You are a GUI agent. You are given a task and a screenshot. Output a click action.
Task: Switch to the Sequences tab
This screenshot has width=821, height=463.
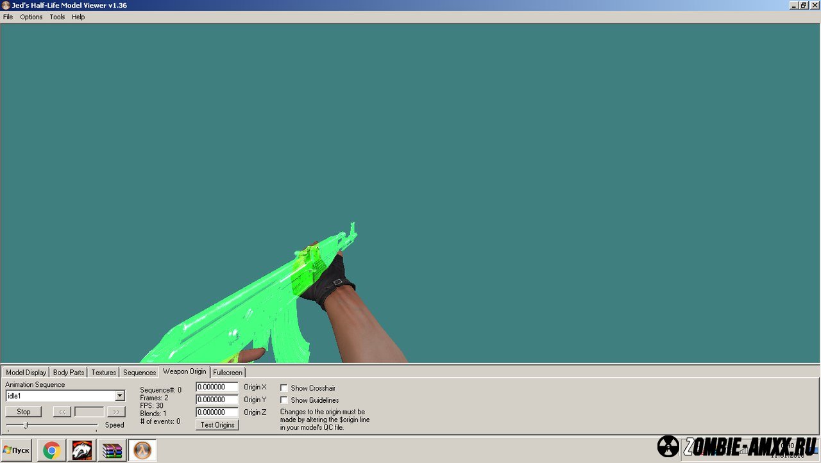[139, 372]
